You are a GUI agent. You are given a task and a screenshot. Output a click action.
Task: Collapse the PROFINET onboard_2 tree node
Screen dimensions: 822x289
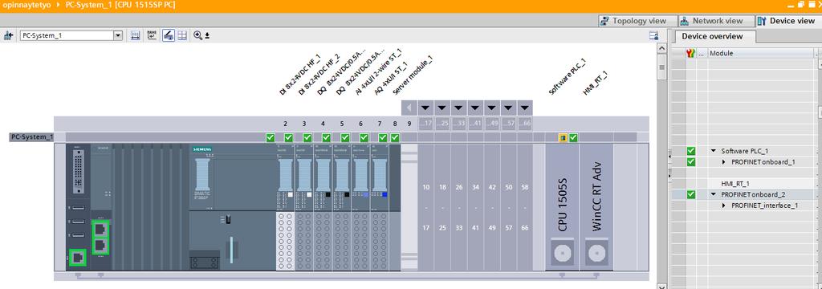(714, 194)
